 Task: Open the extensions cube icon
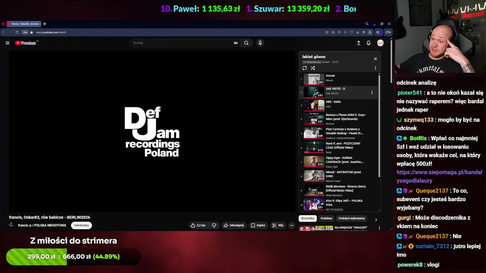click(378, 32)
